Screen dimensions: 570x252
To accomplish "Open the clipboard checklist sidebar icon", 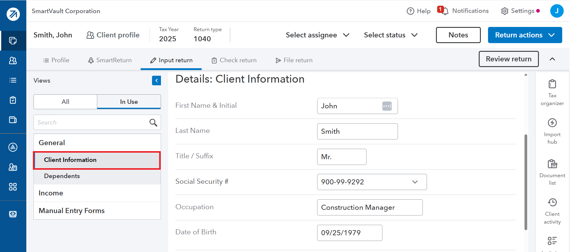I will click(x=13, y=100).
